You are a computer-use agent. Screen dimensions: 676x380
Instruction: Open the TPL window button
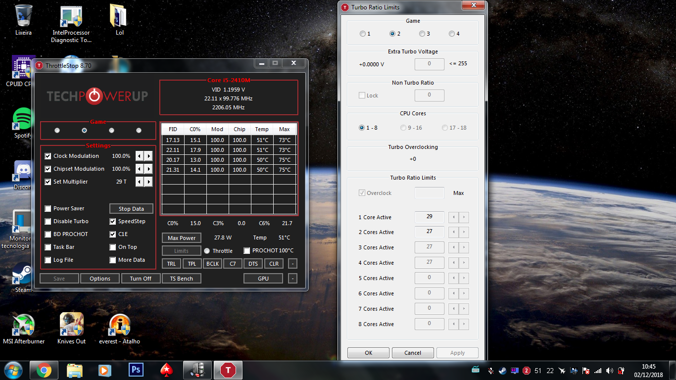[x=192, y=264]
